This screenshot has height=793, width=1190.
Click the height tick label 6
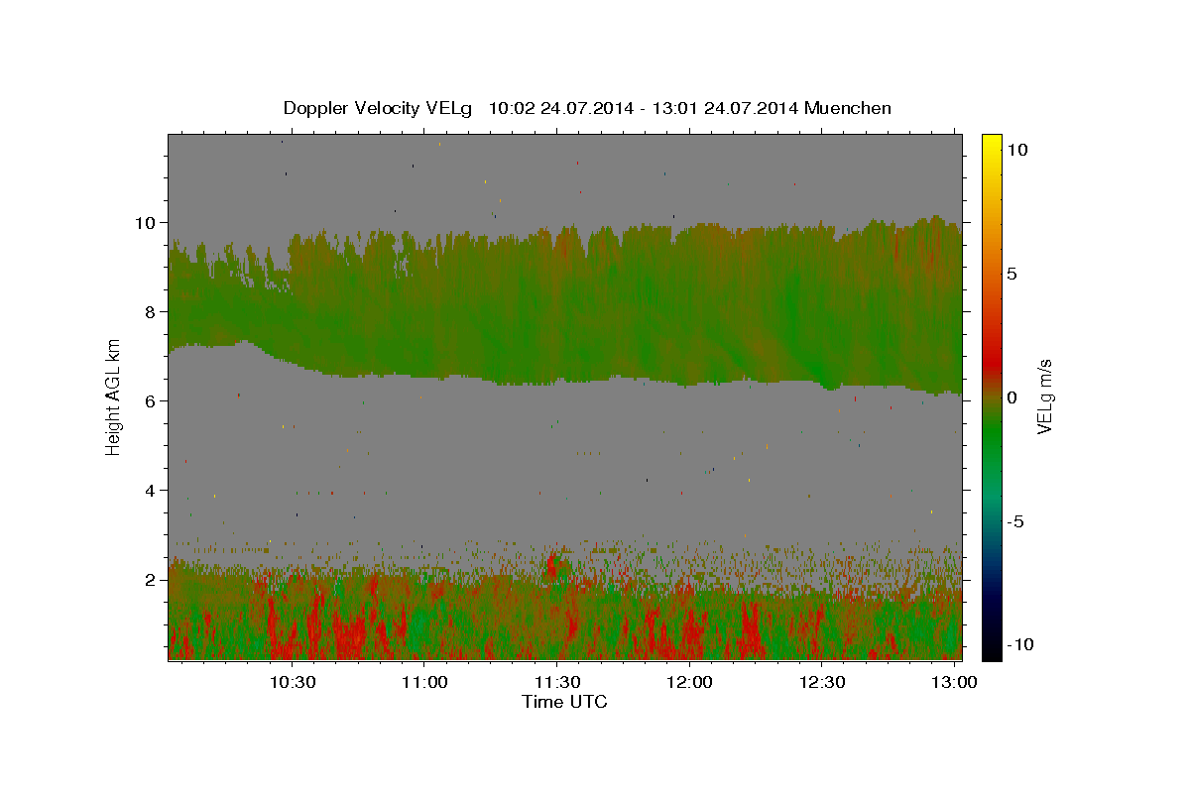point(150,401)
